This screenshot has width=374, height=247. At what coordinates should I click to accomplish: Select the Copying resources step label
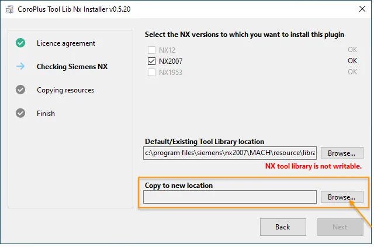(65, 90)
